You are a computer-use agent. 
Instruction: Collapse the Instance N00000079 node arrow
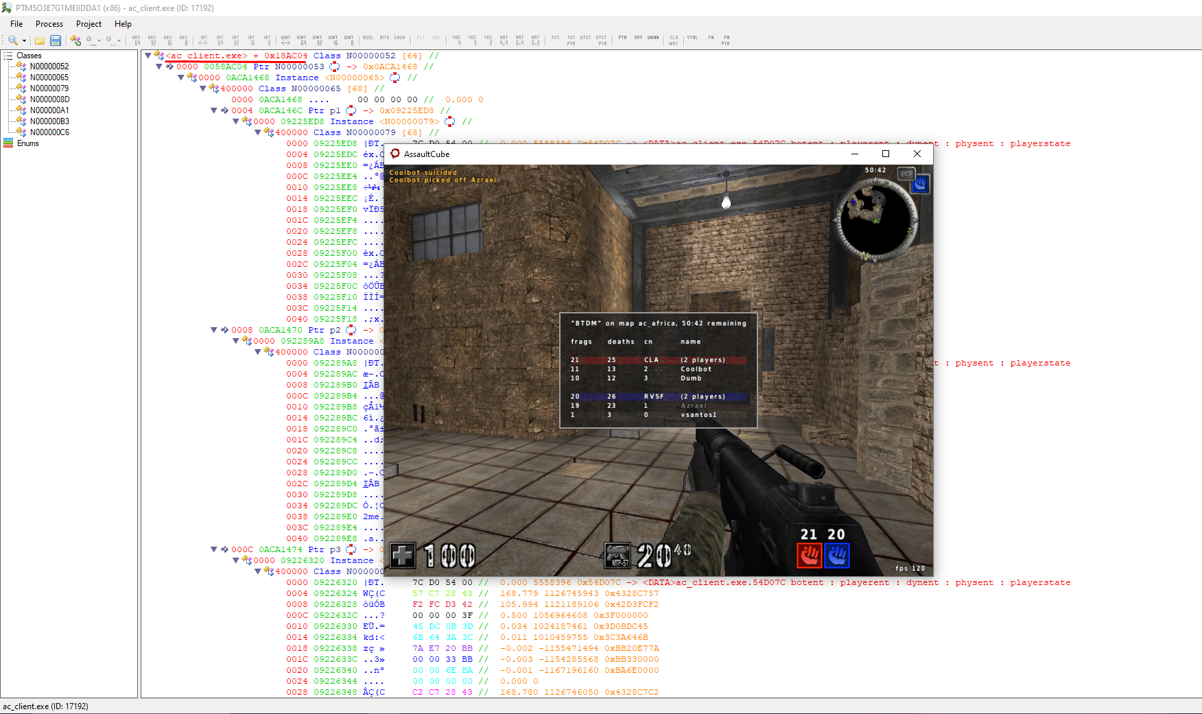pos(235,121)
